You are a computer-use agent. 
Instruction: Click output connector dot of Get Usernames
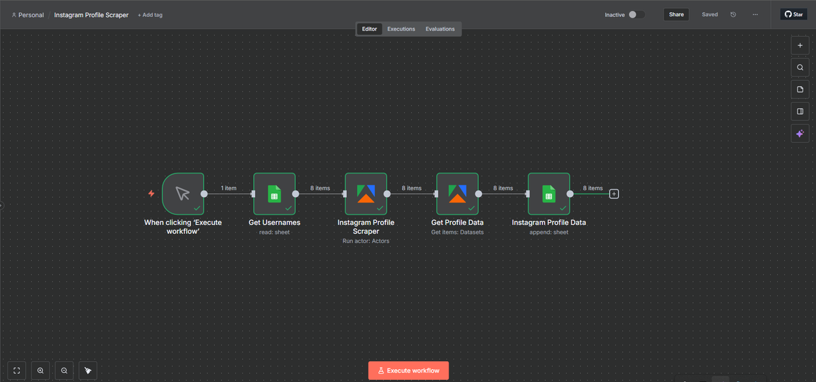click(x=295, y=194)
